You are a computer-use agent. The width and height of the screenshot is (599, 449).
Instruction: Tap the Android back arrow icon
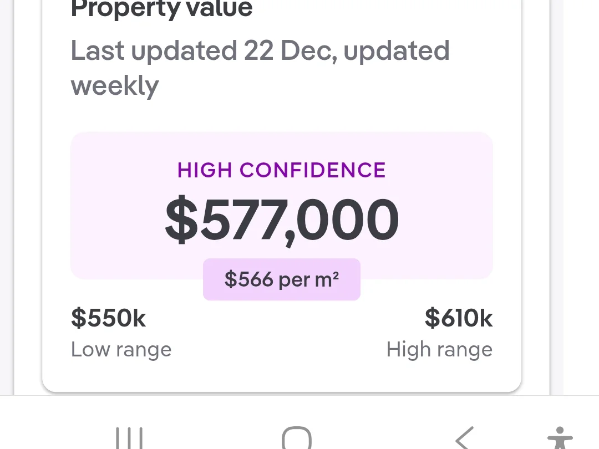coord(465,438)
